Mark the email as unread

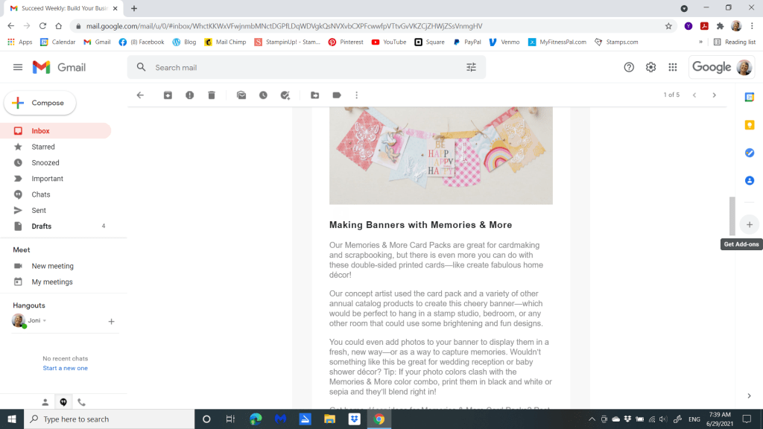click(241, 95)
